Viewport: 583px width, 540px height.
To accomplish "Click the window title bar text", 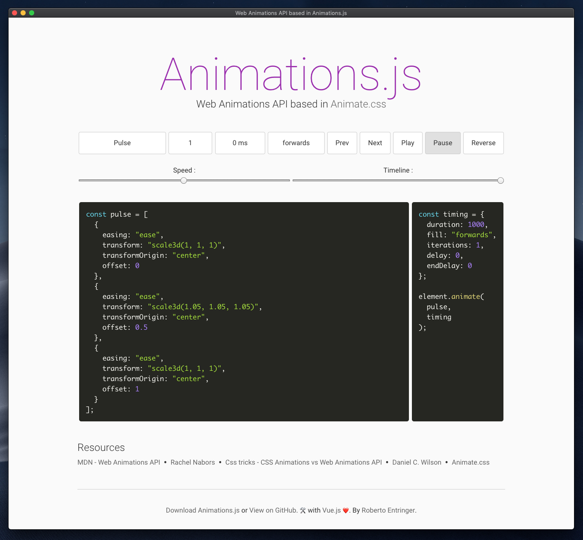I will (291, 13).
